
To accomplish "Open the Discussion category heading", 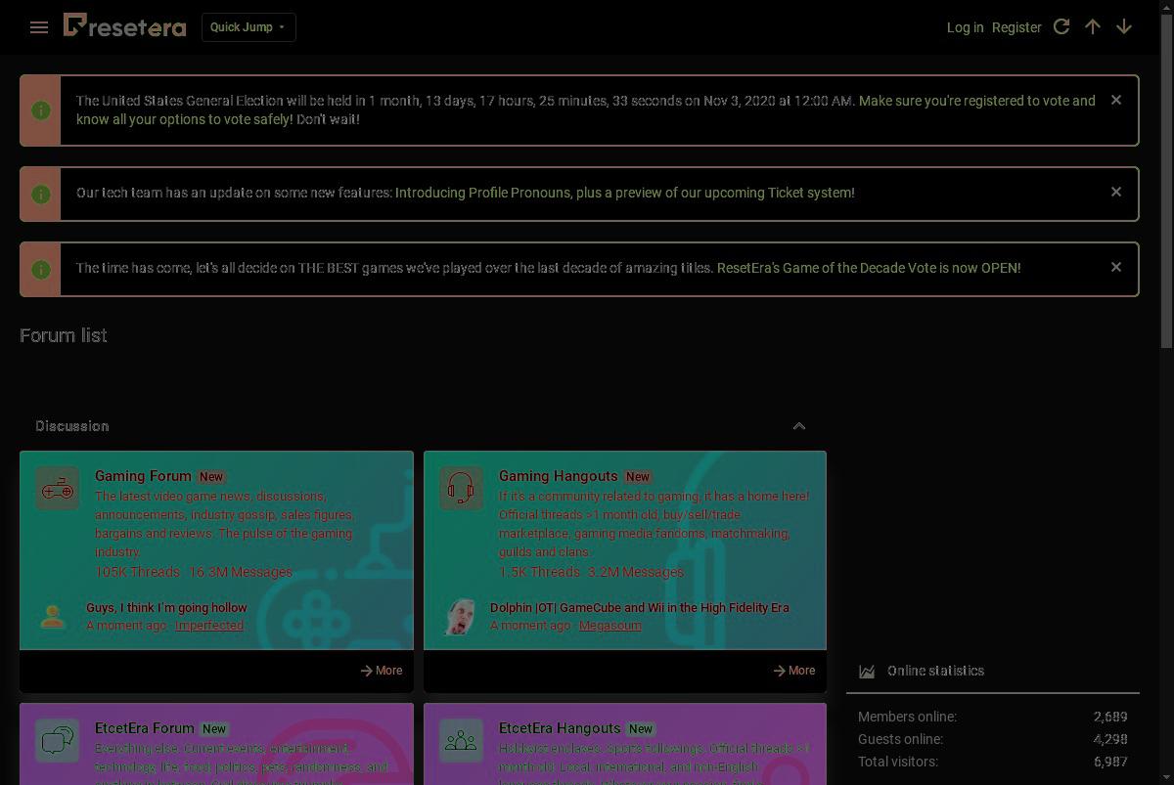I will tap(72, 426).
